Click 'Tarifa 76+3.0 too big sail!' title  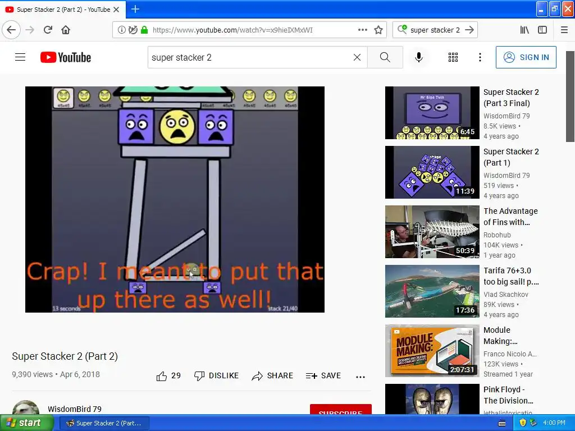(x=511, y=276)
